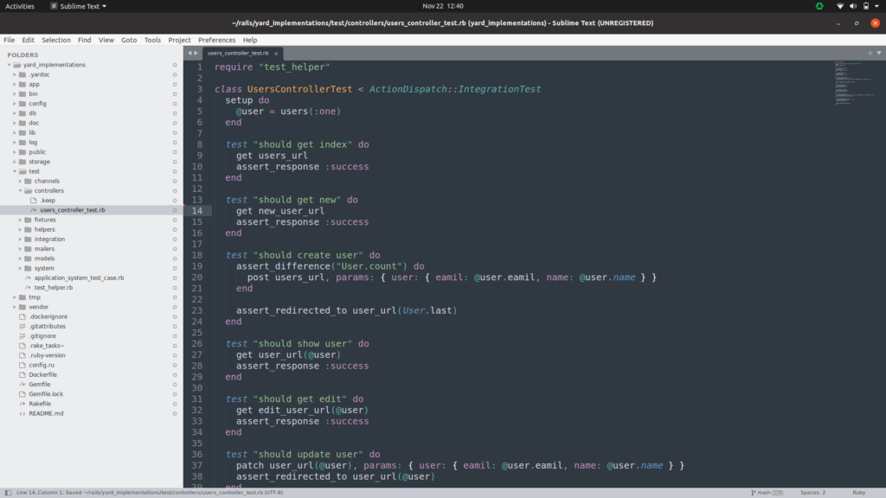Open Goto menu
The height and width of the screenshot is (498, 886).
pos(129,40)
